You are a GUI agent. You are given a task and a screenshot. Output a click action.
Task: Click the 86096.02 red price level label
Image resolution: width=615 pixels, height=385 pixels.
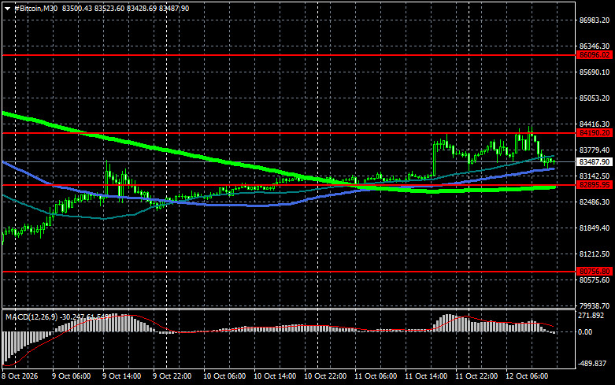tap(595, 55)
